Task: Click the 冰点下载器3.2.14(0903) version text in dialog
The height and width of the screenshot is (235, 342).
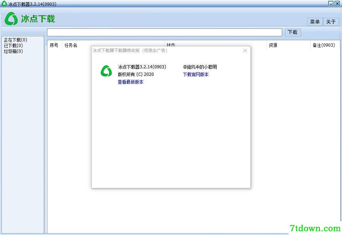Action: [142, 67]
